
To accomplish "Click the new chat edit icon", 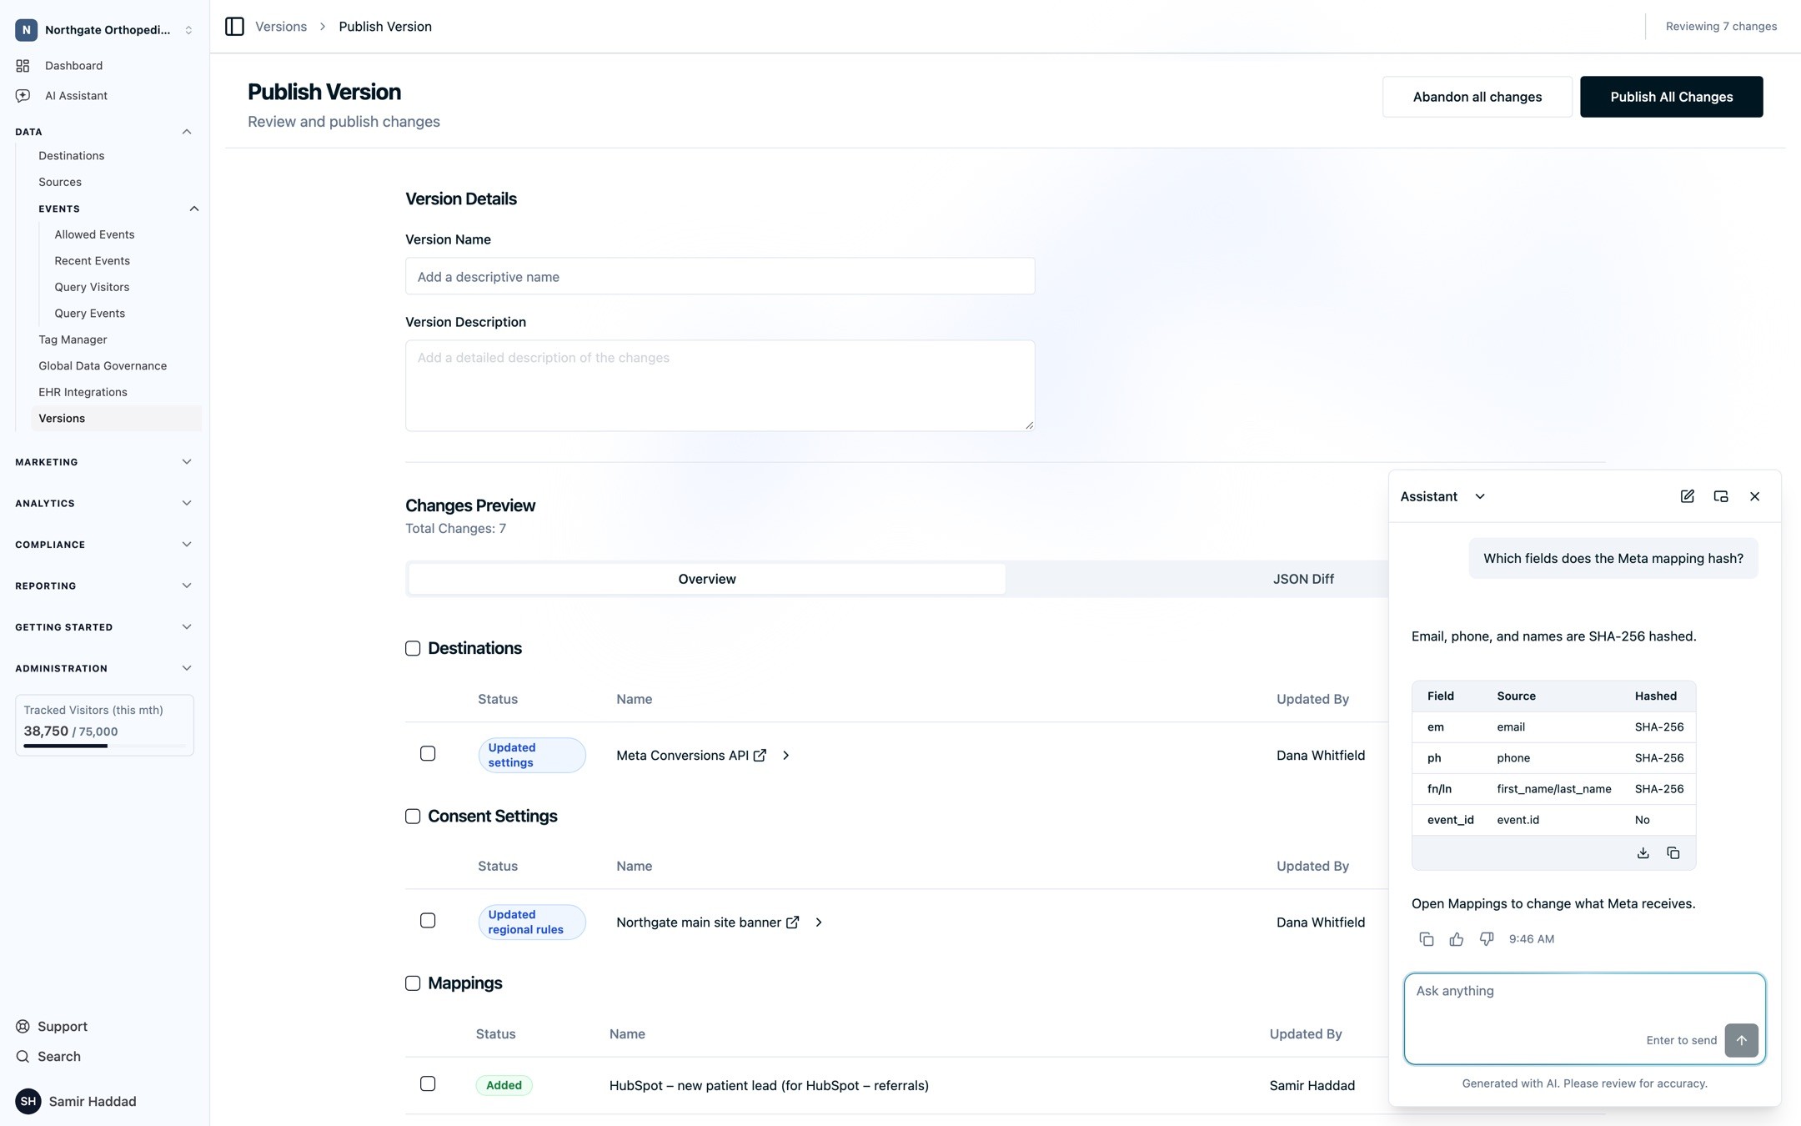I will 1687,496.
